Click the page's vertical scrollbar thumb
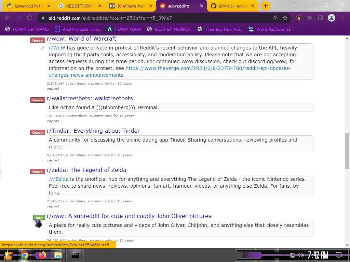Screen dimensions: 350x262 pos(347,151)
